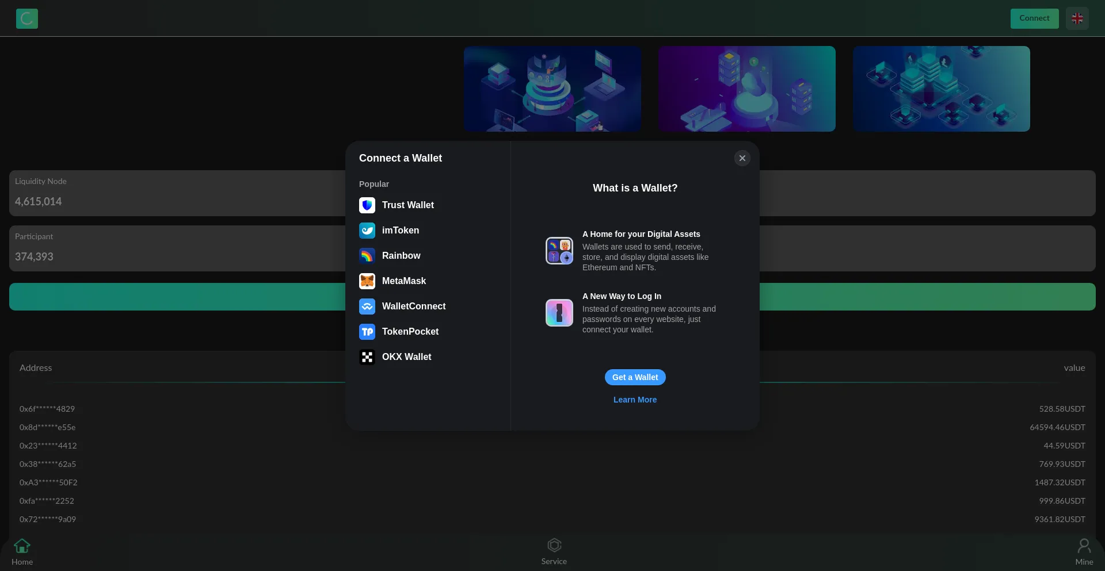This screenshot has height=571, width=1105.
Task: Click the 1487.32USDT value
Action: (x=1060, y=482)
